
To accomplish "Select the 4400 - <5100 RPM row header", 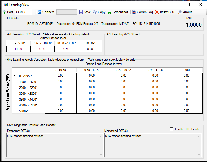I will point(29,105).
